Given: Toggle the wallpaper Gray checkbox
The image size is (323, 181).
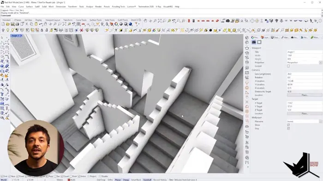Looking at the screenshot, I should pyautogui.click(x=288, y=128).
